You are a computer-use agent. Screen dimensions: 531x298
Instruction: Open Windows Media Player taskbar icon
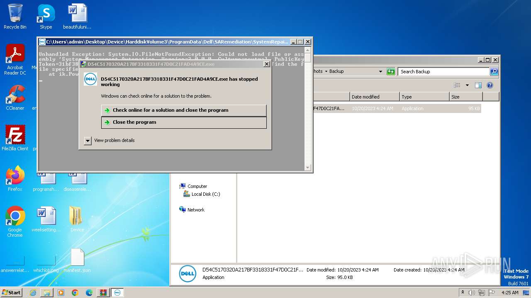(x=61, y=293)
